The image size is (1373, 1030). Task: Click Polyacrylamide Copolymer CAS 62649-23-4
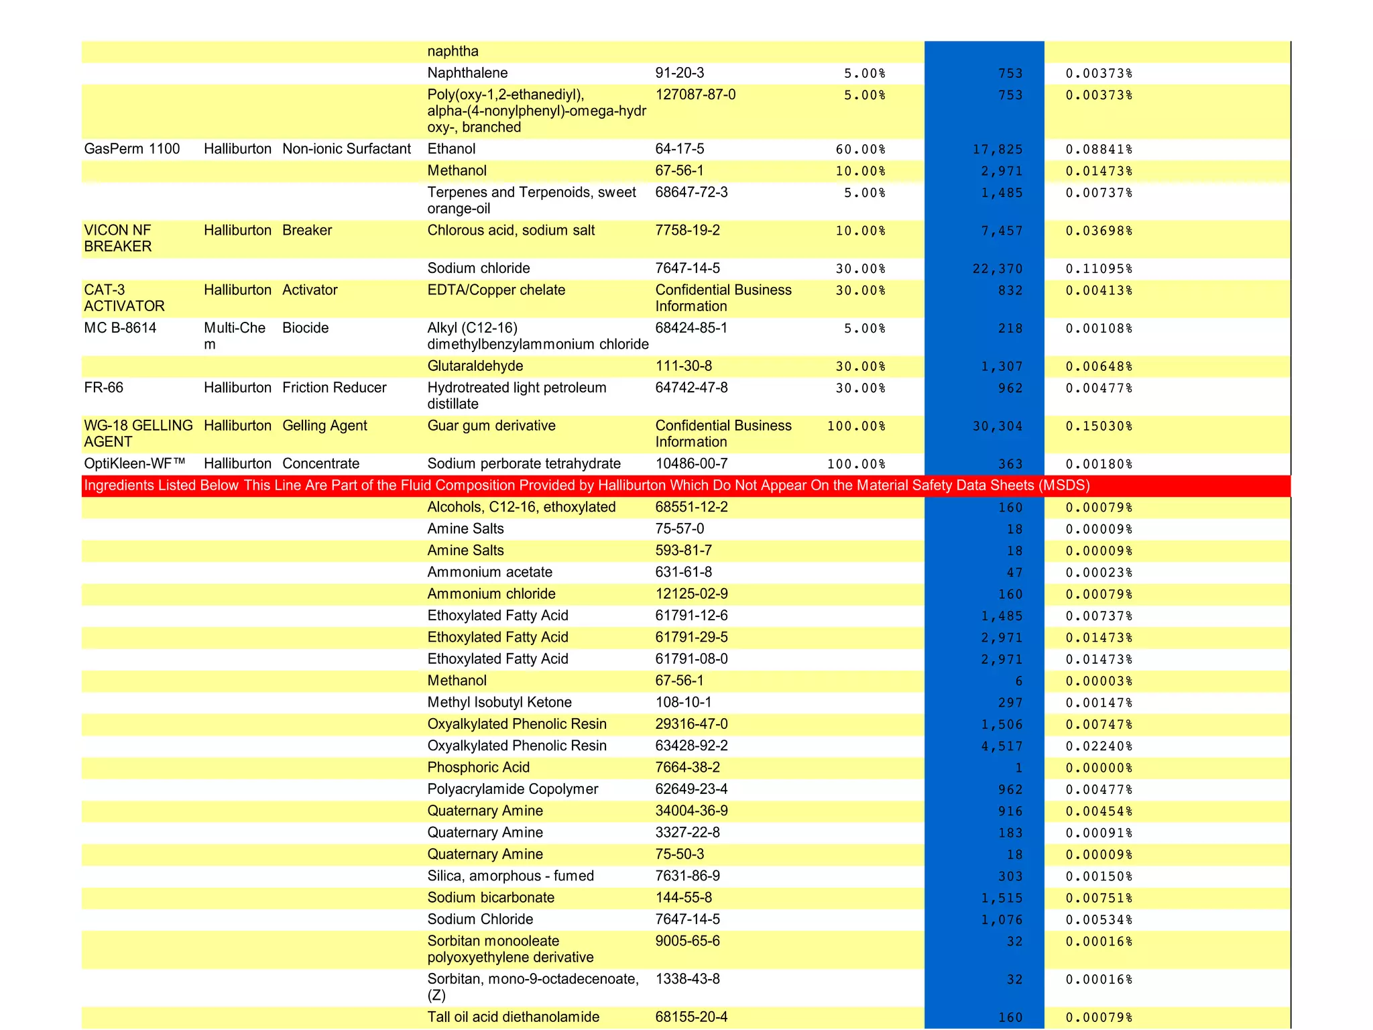click(691, 789)
